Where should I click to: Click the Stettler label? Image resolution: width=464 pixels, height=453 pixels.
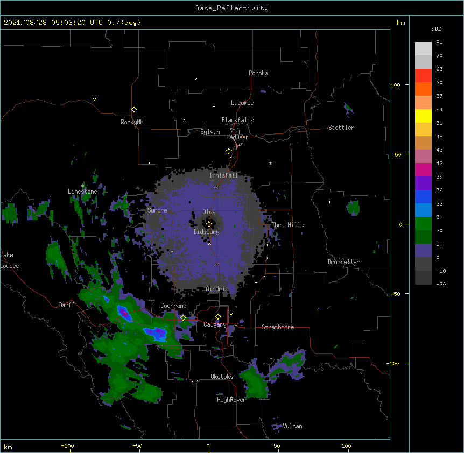[x=341, y=128]
